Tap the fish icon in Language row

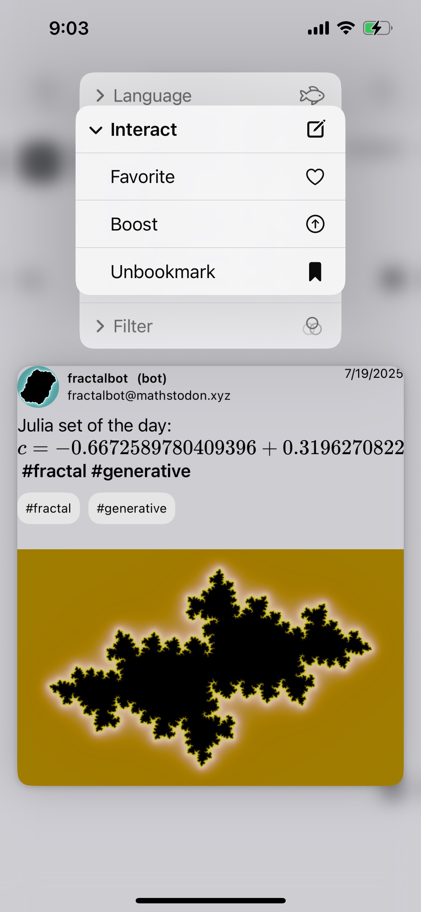(312, 95)
